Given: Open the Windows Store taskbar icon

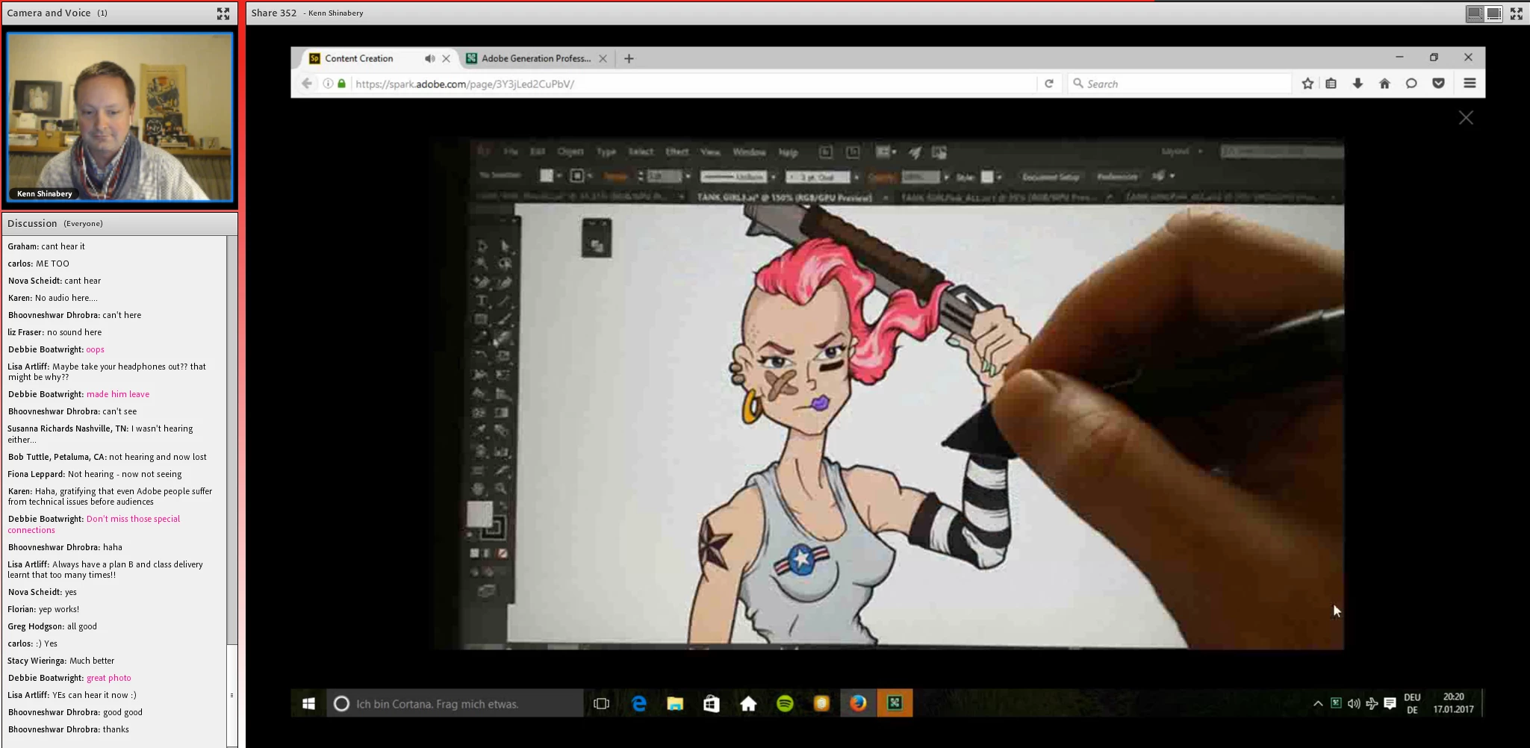Looking at the screenshot, I should [x=712, y=703].
